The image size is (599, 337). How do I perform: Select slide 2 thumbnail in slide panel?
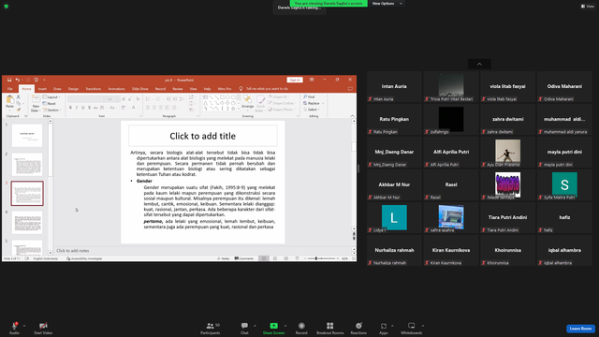tap(27, 165)
